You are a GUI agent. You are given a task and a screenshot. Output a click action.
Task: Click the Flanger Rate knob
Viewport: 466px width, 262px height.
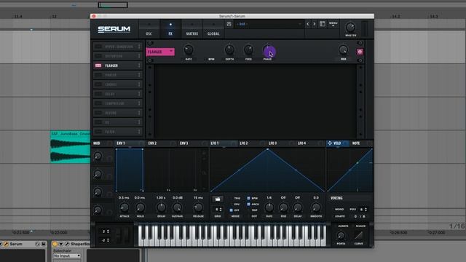(x=189, y=49)
